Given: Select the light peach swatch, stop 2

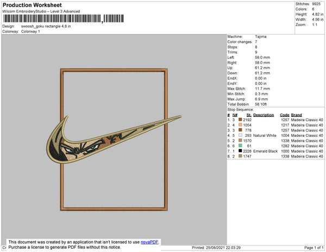Looking at the screenshot, I should (x=240, y=125).
